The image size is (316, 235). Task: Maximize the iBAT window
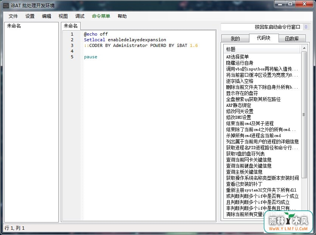click(x=290, y=4)
